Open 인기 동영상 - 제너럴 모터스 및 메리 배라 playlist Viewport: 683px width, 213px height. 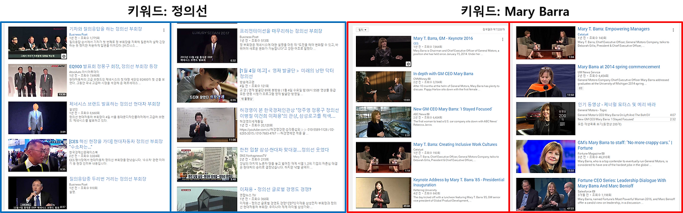coord(616,104)
